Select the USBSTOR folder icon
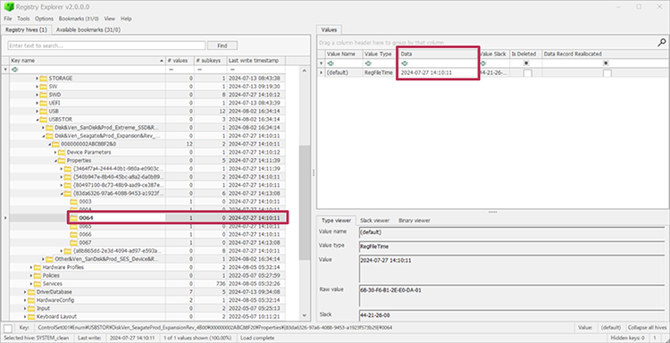Image resolution: width=670 pixels, height=343 pixels. [44, 120]
